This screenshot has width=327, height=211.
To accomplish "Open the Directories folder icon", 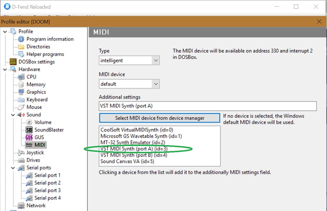I will click(x=21, y=47).
